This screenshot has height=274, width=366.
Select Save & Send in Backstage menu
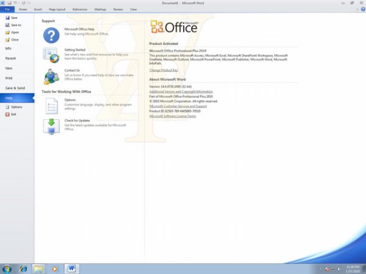click(x=15, y=88)
